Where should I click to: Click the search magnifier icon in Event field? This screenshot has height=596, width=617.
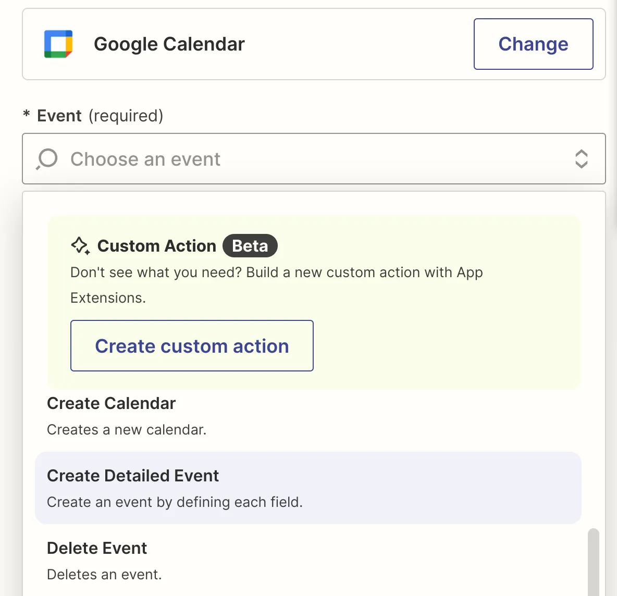[47, 159]
